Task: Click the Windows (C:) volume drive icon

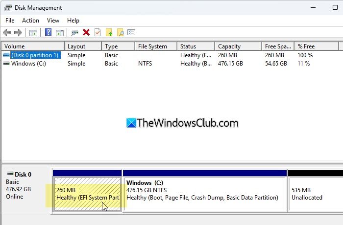Action: coord(6,64)
